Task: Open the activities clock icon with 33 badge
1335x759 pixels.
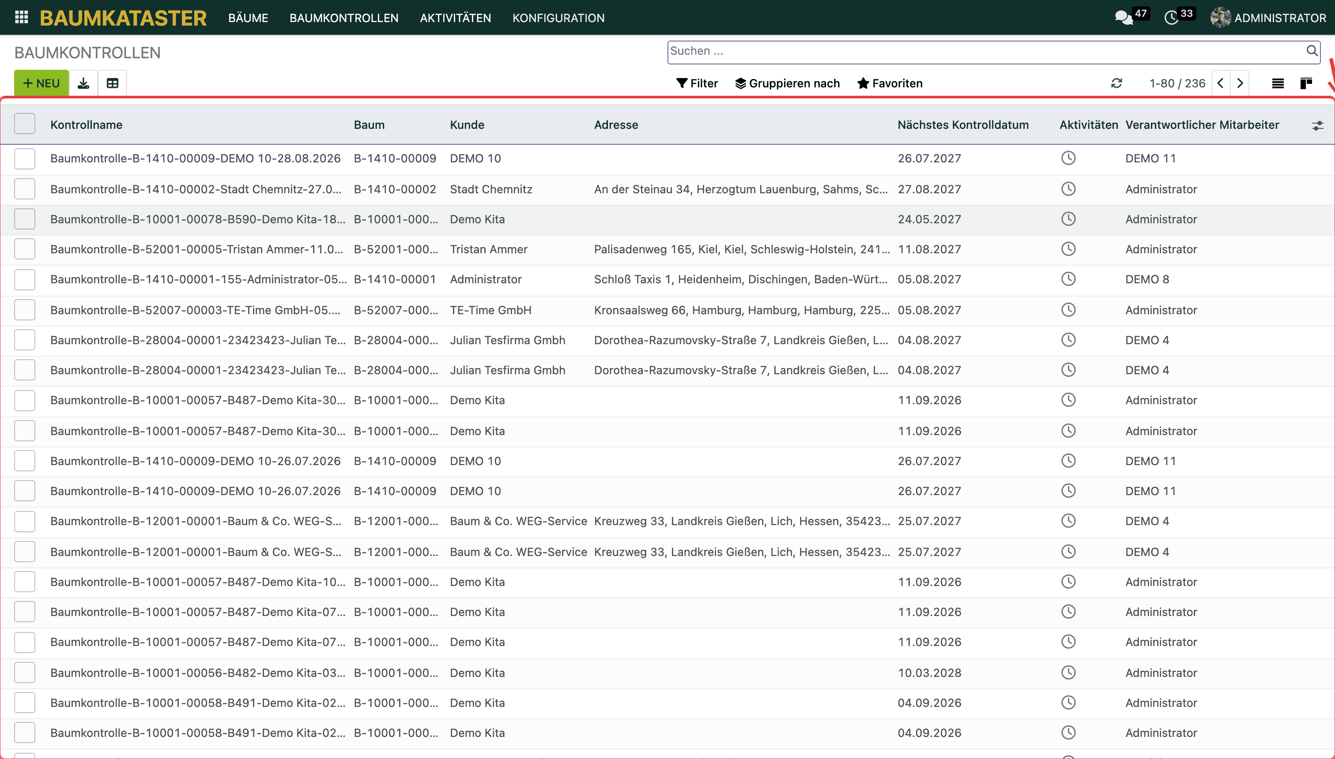Action: (1171, 18)
